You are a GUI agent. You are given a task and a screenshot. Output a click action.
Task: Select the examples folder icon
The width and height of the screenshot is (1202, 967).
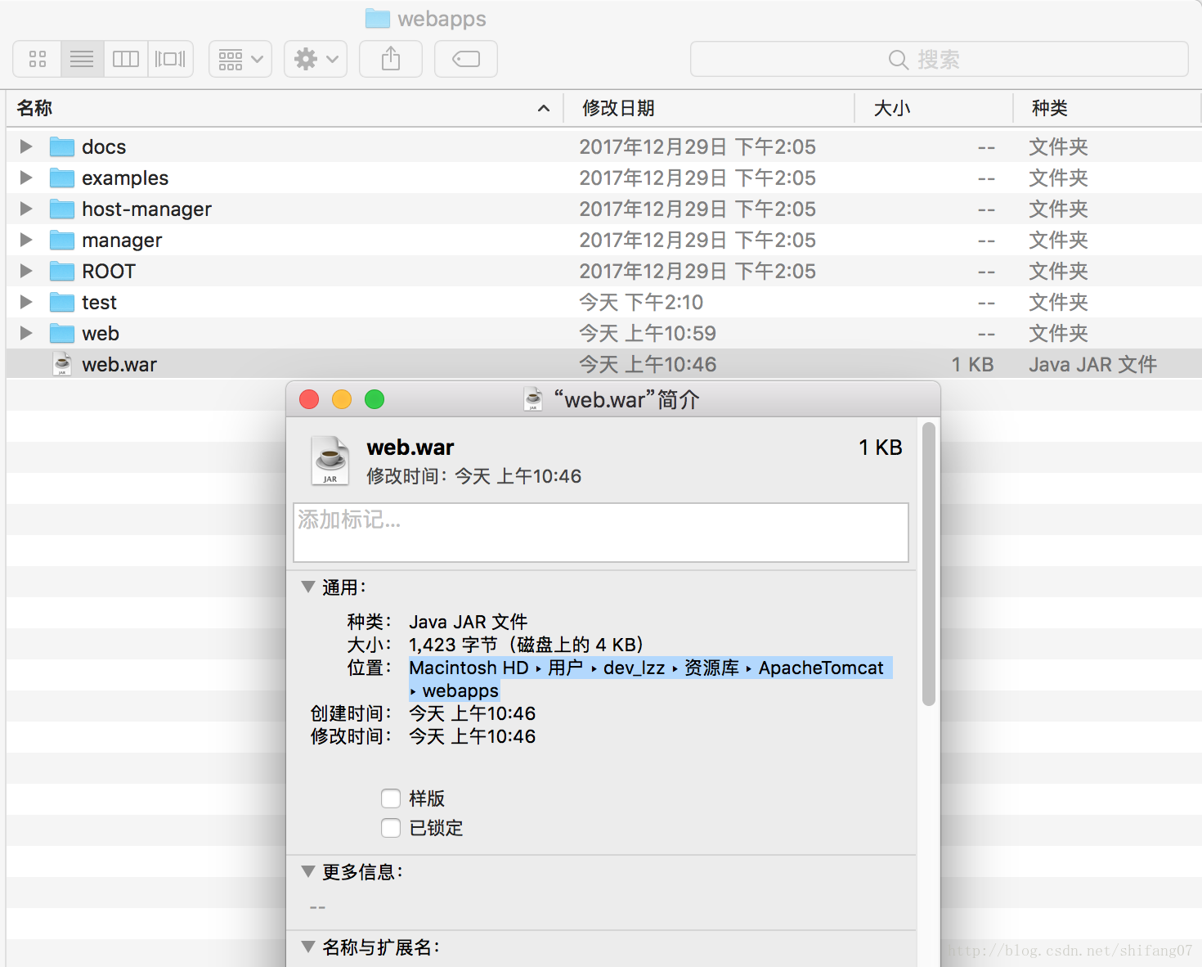point(62,178)
